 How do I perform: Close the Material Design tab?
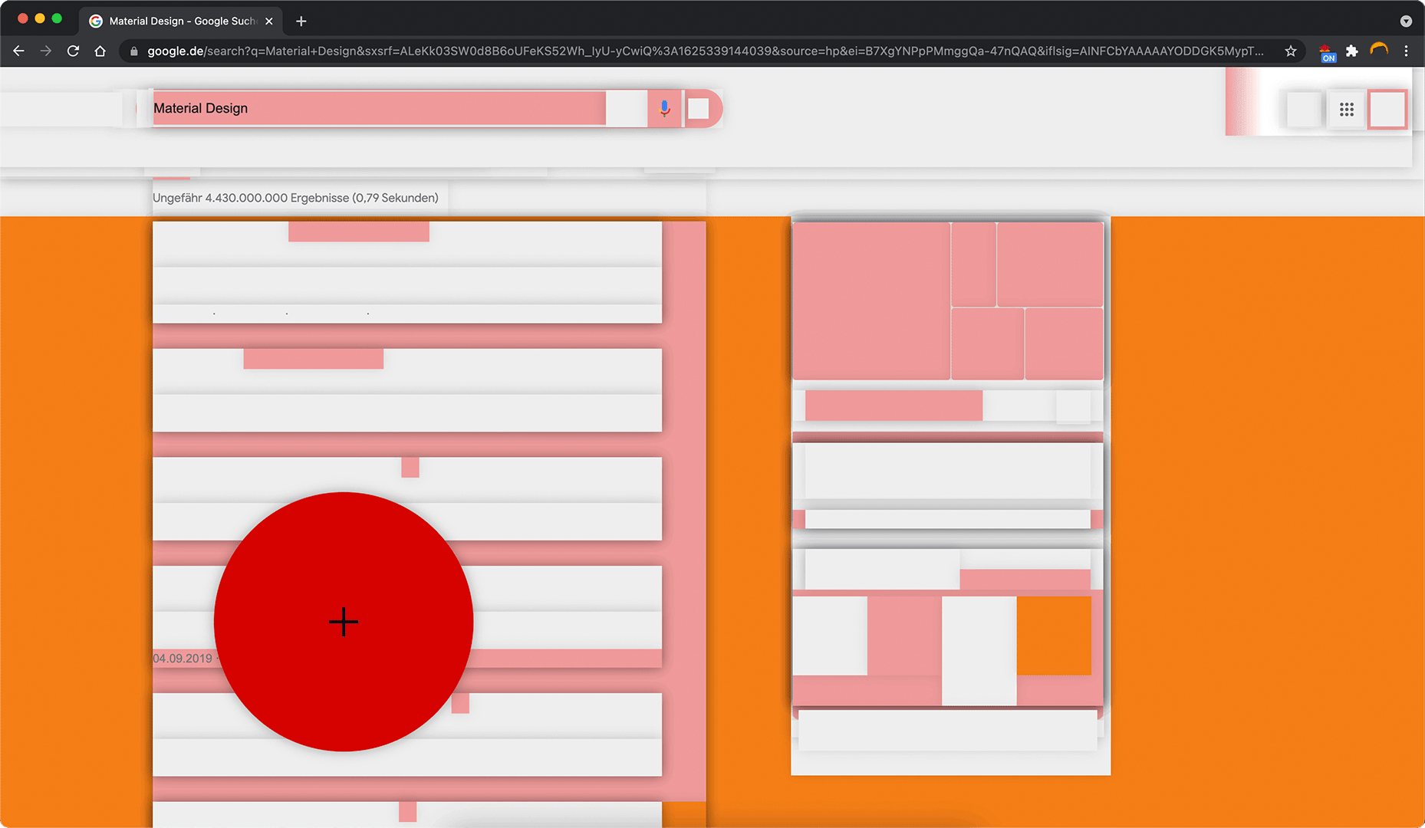click(269, 21)
